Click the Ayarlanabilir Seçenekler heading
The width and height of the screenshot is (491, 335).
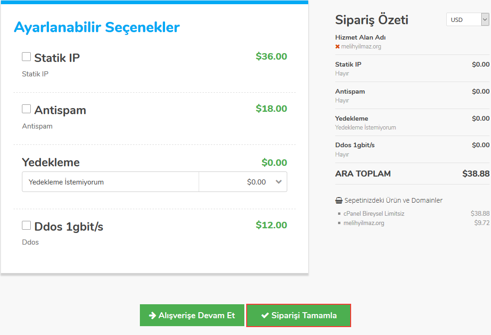click(x=97, y=27)
